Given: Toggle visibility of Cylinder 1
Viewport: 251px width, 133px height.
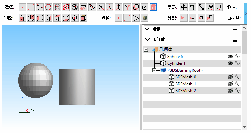Looking at the screenshot, I should pyautogui.click(x=230, y=63).
